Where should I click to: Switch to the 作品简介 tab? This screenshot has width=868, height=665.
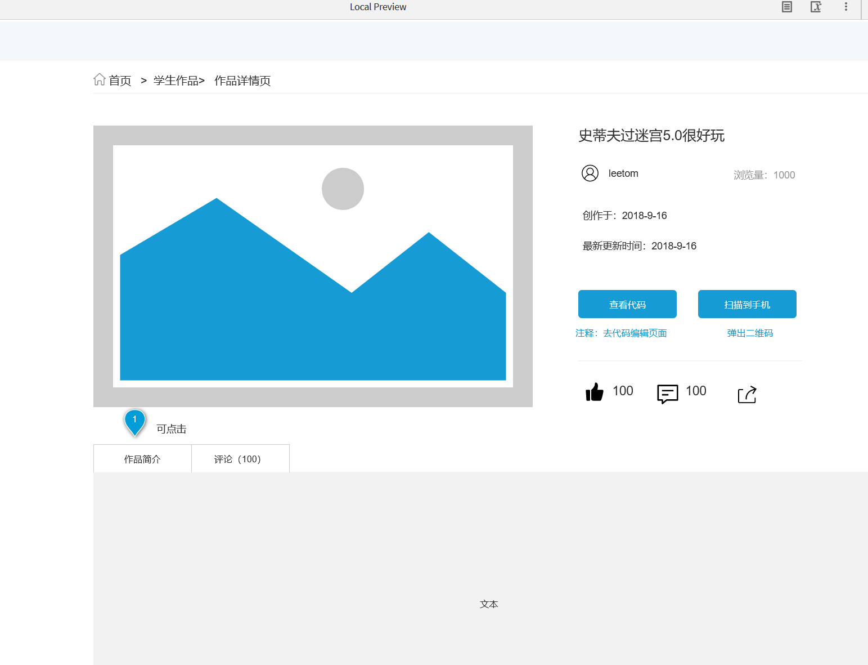(x=142, y=458)
